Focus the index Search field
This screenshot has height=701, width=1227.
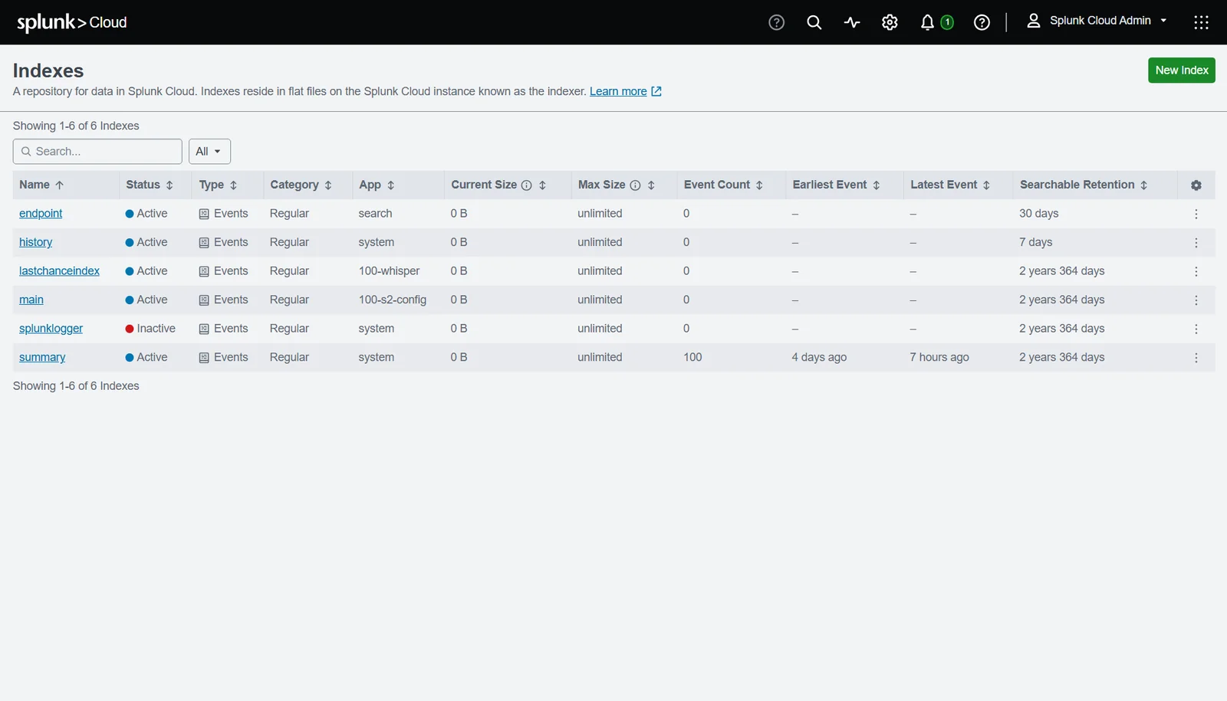(97, 151)
